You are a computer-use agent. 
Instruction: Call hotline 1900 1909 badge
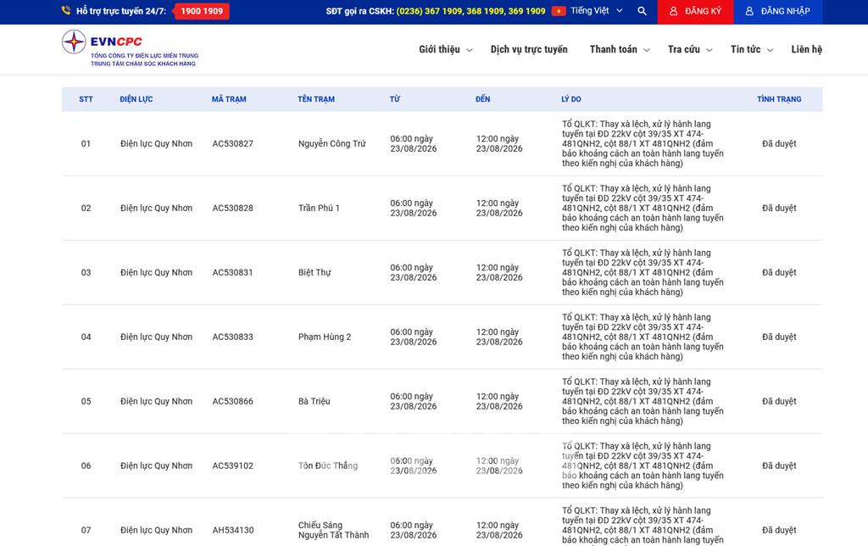(x=202, y=11)
